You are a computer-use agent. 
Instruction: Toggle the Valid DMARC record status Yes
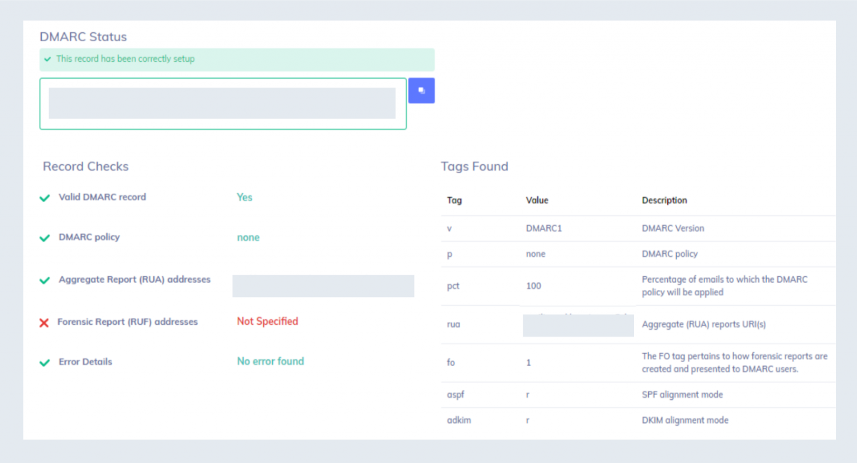coord(244,197)
